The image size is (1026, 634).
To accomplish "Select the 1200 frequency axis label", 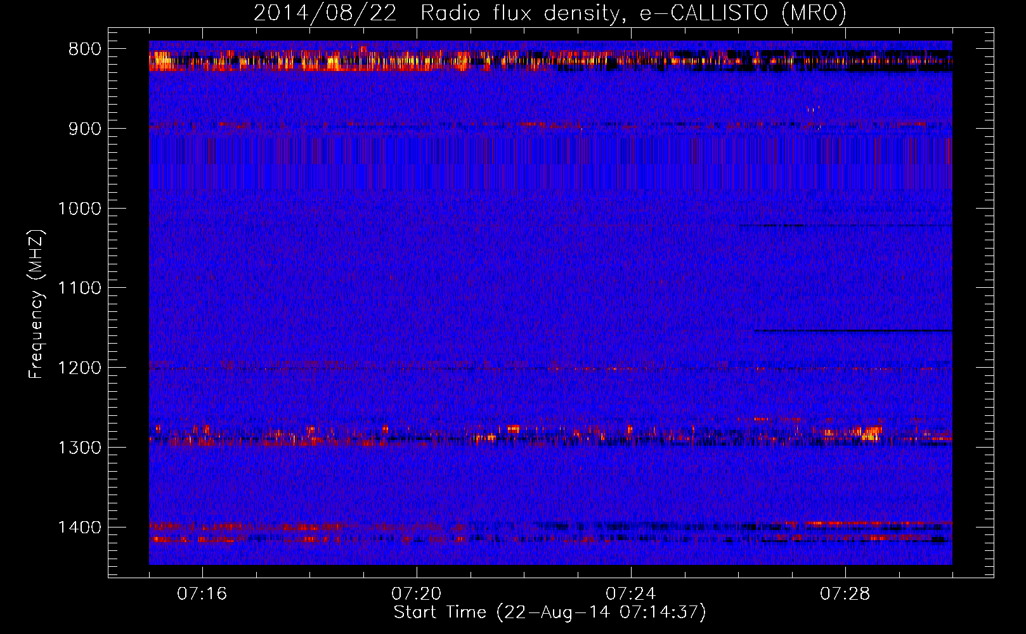I will [x=79, y=368].
